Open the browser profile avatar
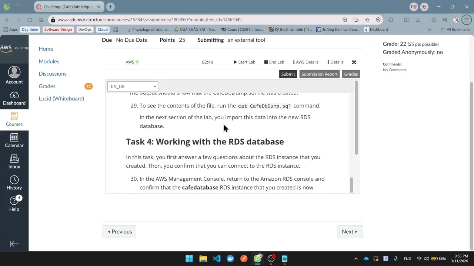The width and height of the screenshot is (474, 266). click(456, 20)
